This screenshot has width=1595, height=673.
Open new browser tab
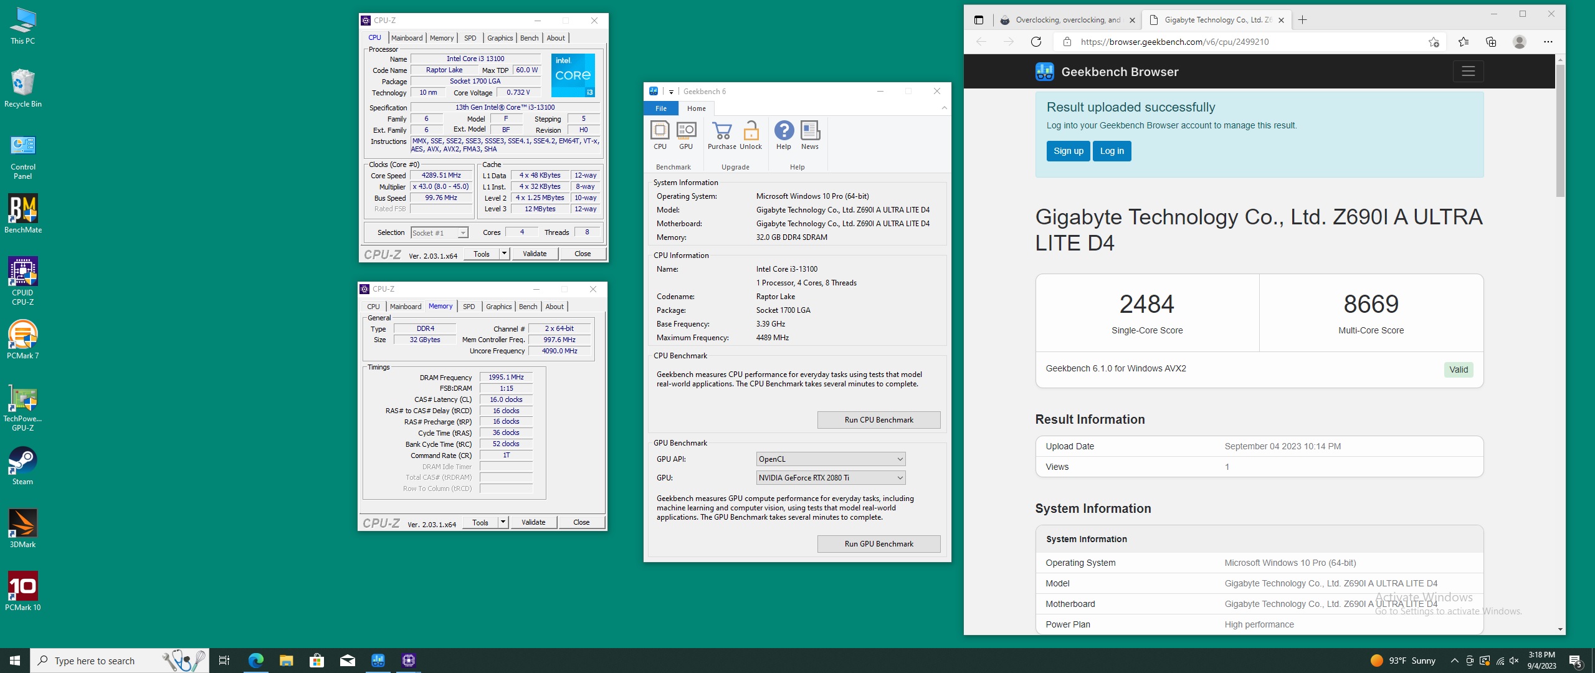(x=1302, y=20)
